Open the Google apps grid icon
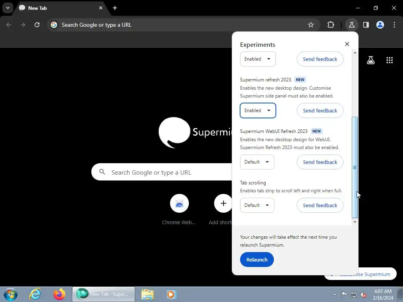This screenshot has height=302, width=403. pyautogui.click(x=390, y=60)
